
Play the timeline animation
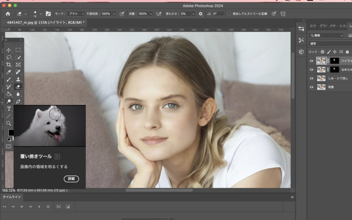22,207
